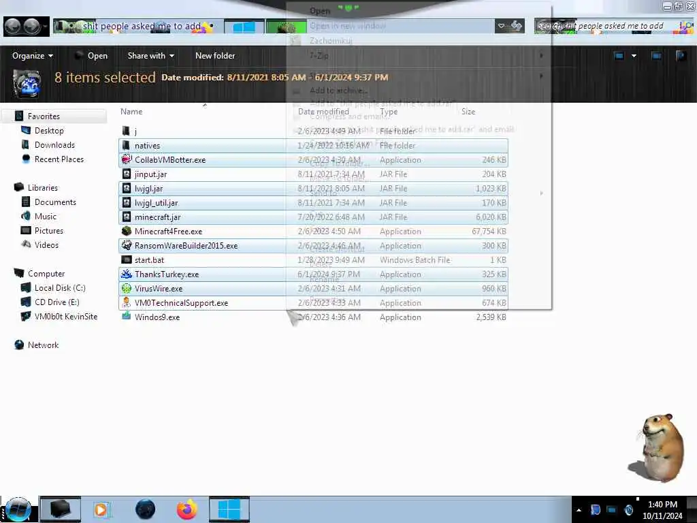697x523 pixels.
Task: Expand the address bar history dropdown
Action: (x=502, y=27)
